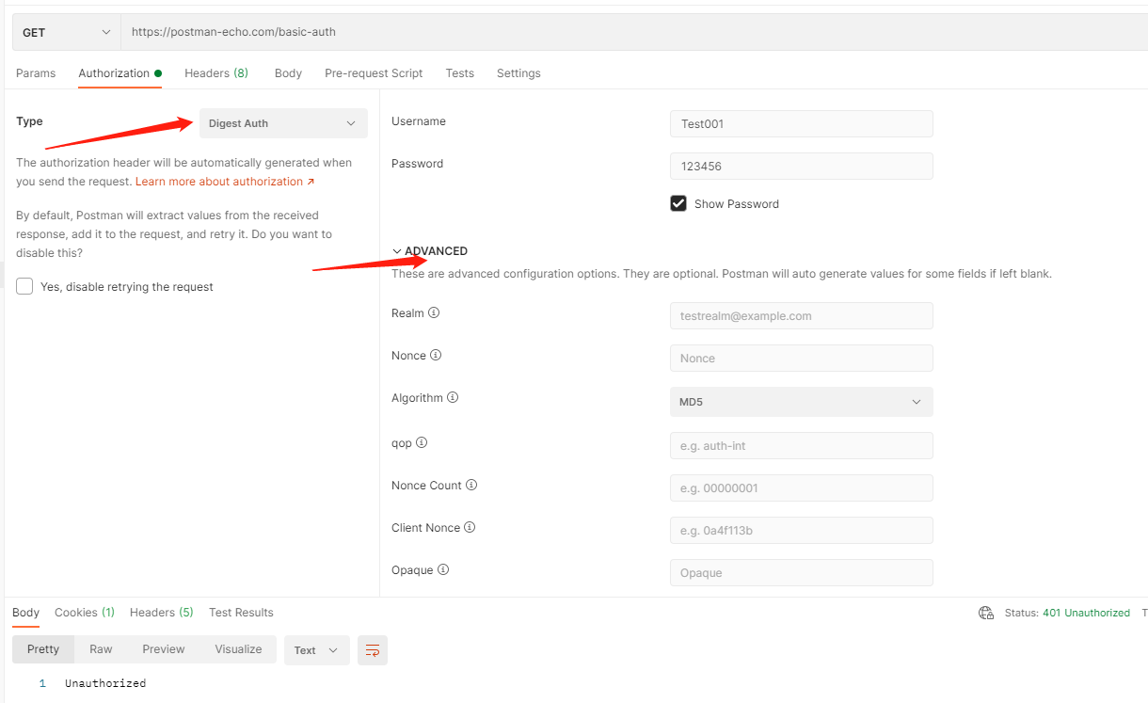
Task: Click the Nonce info icon
Action: click(x=436, y=355)
